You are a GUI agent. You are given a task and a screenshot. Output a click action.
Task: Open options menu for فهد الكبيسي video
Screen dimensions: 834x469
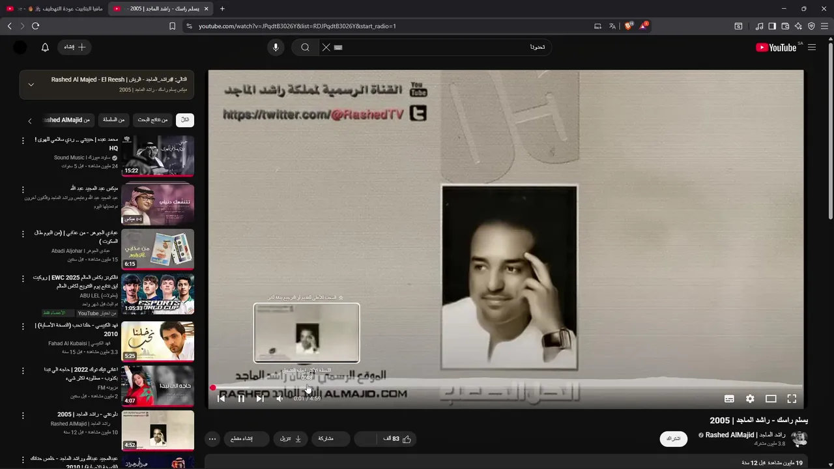23,326
